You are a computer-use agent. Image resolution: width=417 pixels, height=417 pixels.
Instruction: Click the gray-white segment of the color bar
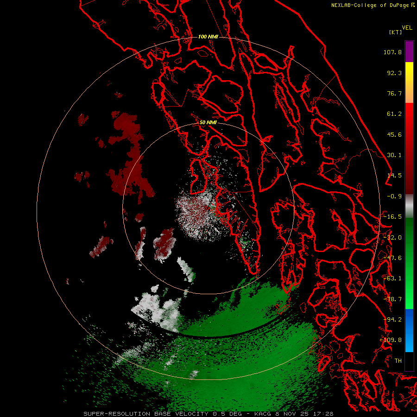[x=409, y=206]
